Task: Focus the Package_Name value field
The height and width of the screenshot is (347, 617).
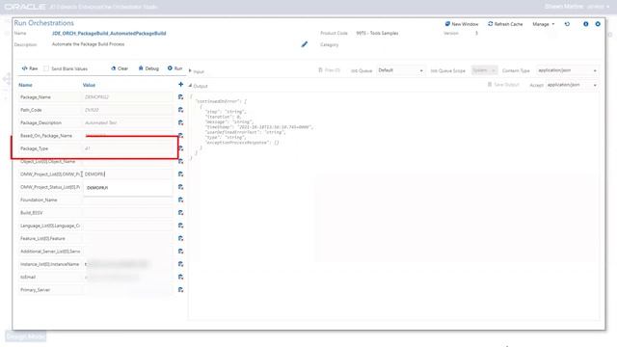Action: pos(128,97)
